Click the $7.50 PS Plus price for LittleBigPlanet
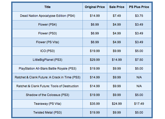 click(139, 60)
